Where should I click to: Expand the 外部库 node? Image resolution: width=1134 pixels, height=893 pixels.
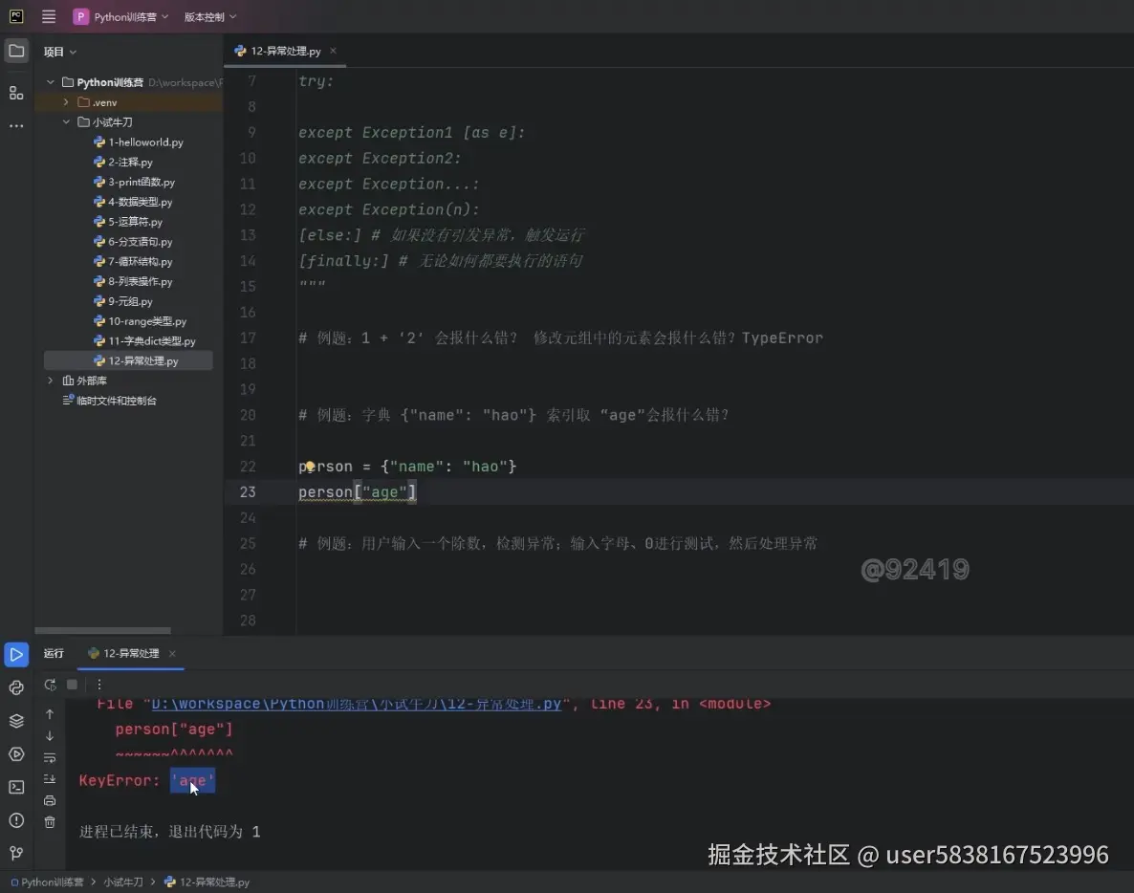pyautogui.click(x=50, y=381)
